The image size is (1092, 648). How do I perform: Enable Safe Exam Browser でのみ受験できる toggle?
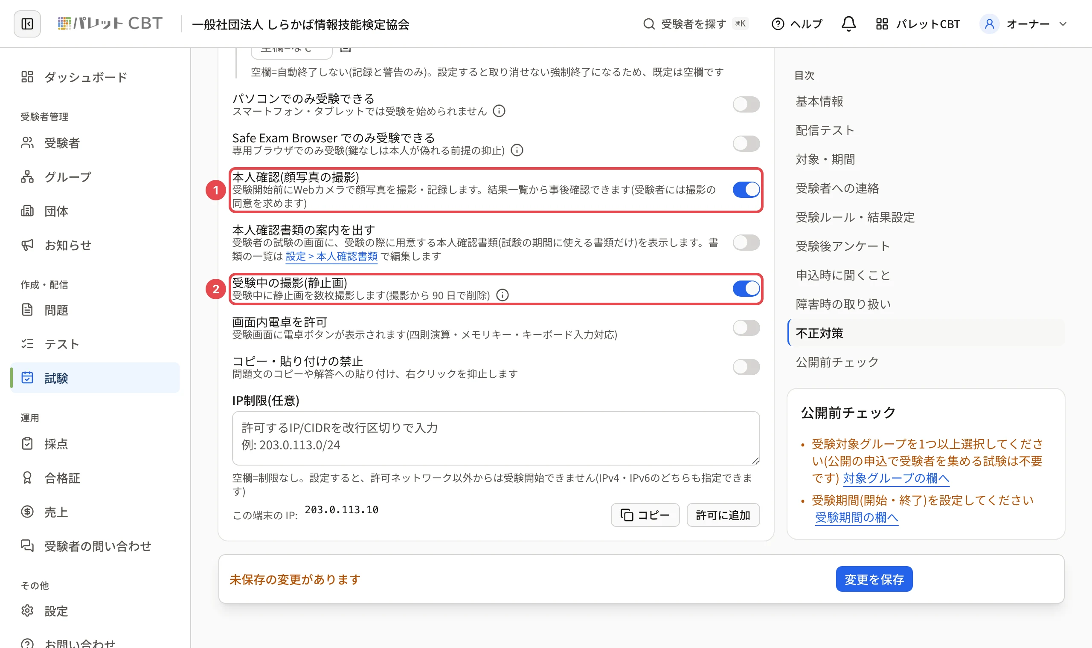[x=746, y=144]
